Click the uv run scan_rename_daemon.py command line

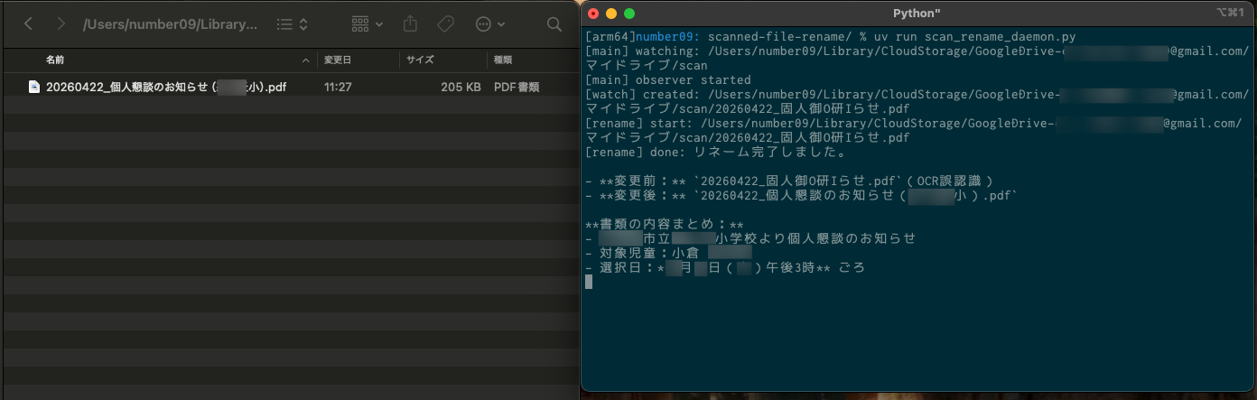coord(831,36)
